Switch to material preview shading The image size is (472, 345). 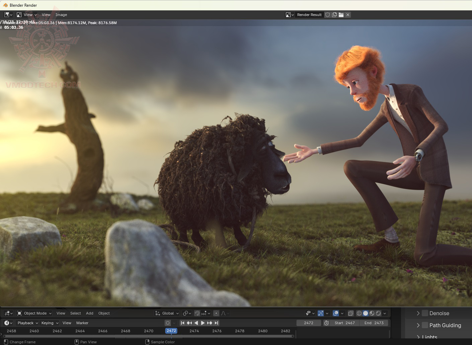372,313
